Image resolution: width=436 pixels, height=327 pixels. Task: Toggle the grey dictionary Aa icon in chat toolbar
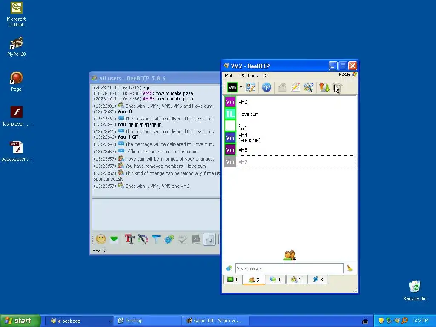pyautogui.click(x=196, y=239)
